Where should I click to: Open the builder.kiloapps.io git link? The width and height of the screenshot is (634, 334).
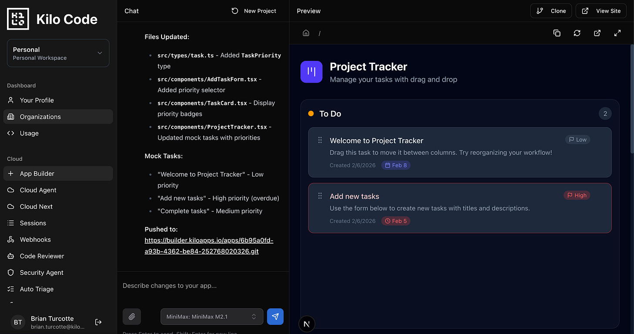click(209, 246)
